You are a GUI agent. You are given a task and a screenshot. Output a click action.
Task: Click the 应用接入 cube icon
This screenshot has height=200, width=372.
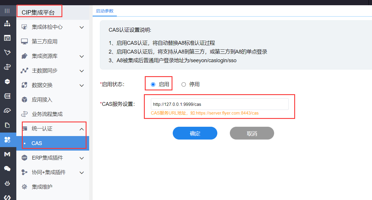24,100
